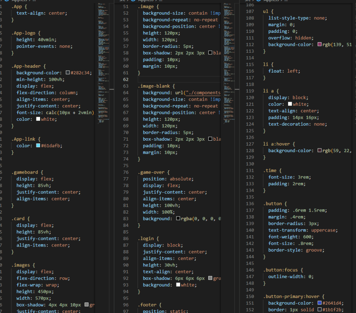Click white swatch on line 93 background
356x313 pixels.
[x=178, y=285]
